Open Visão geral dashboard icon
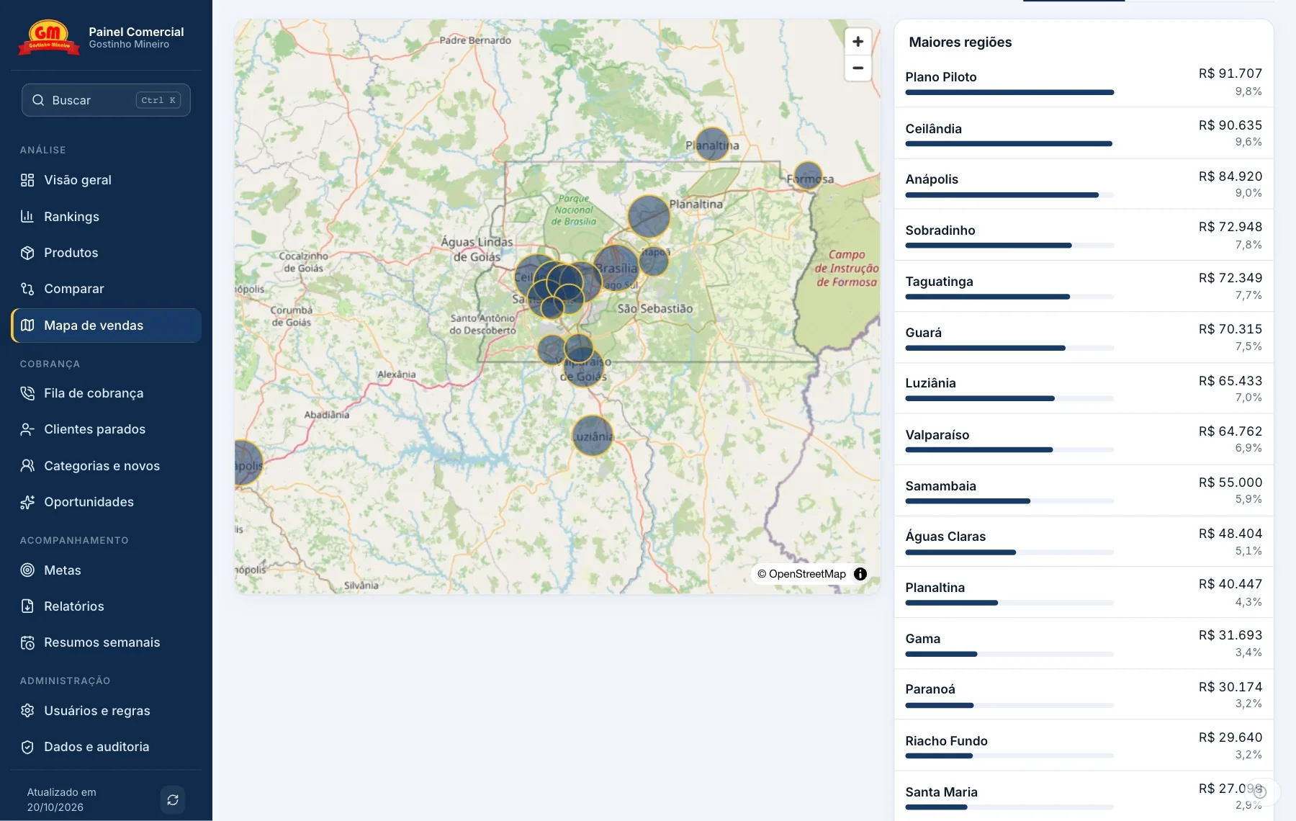The width and height of the screenshot is (1296, 821). point(27,180)
